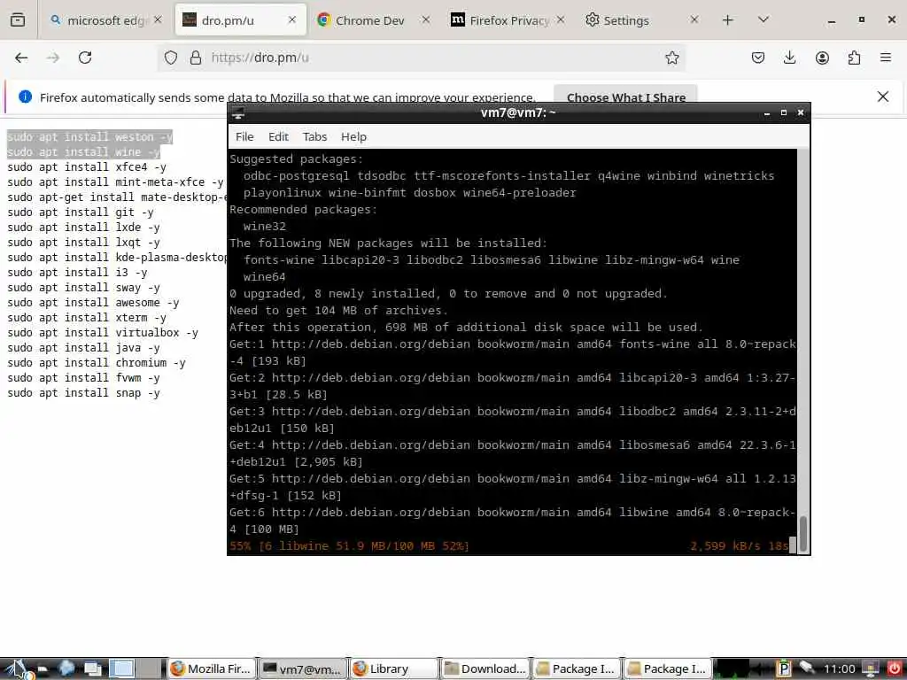This screenshot has height=680, width=907.
Task: Click the 'sudo apt install weston -y' line
Action: click(x=89, y=137)
